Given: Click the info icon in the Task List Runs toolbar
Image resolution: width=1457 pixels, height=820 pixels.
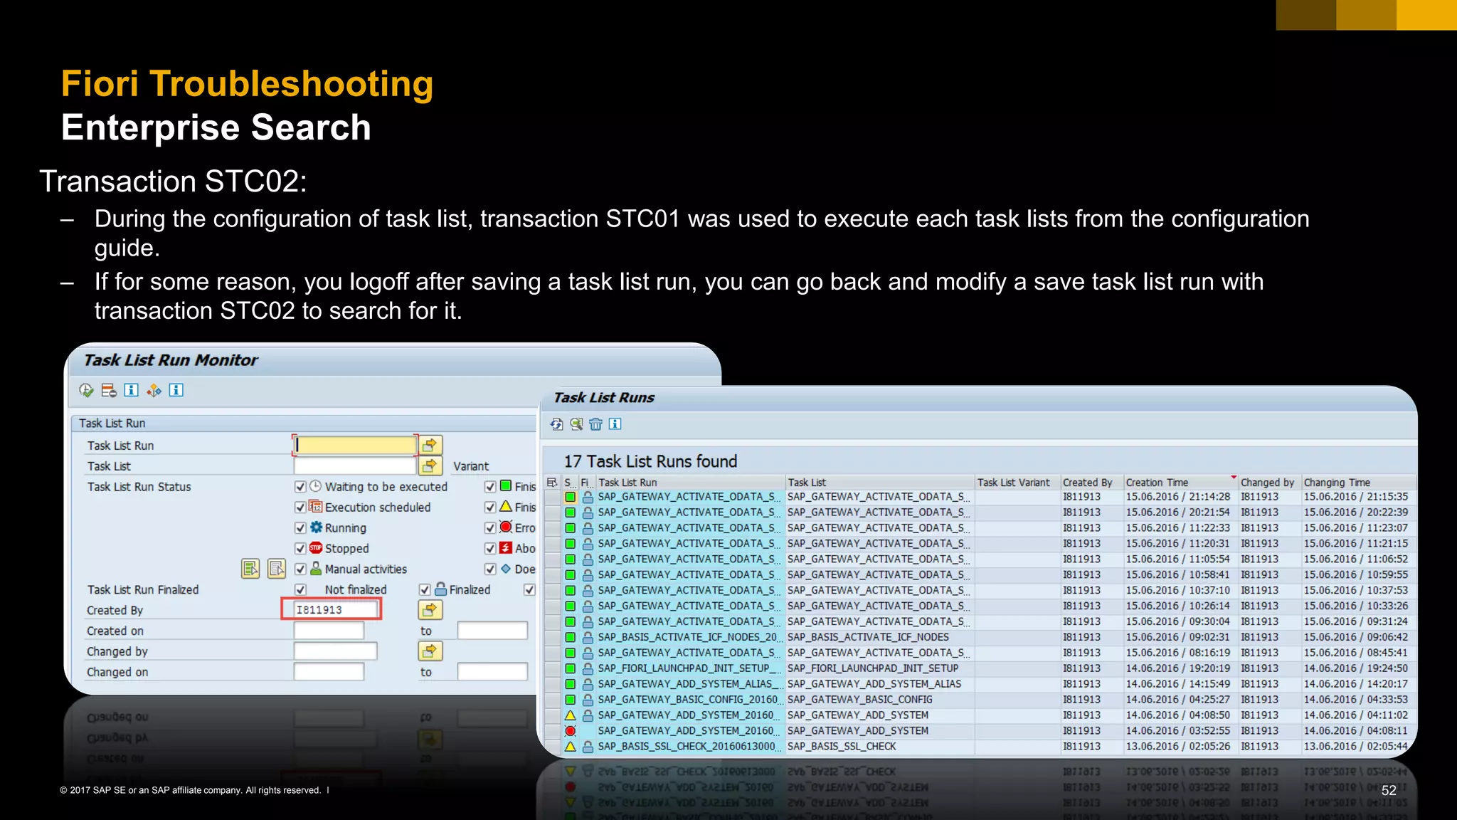Looking at the screenshot, I should tap(615, 424).
